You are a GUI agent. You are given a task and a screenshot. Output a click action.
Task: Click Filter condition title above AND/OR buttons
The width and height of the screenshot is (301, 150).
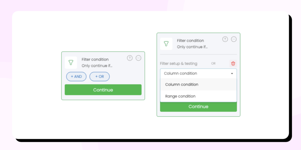click(95, 59)
